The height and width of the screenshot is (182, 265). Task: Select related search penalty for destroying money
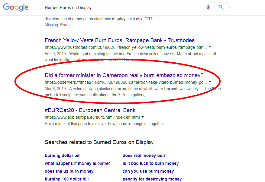pos(152,179)
